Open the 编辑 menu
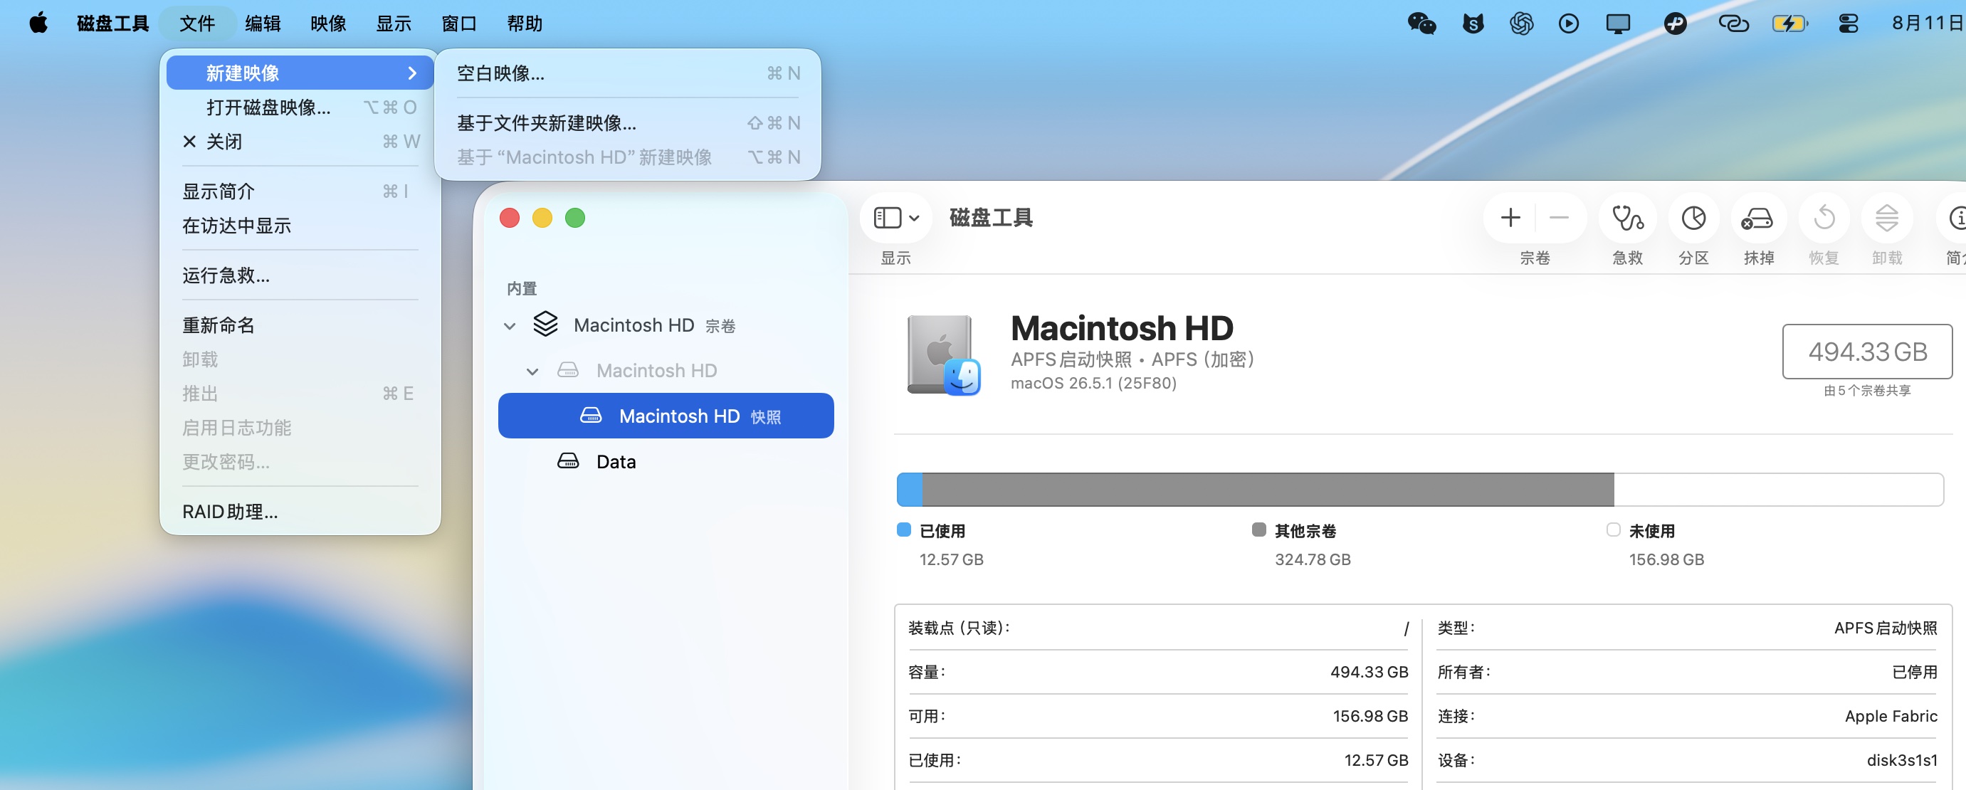The image size is (1966, 790). 263,23
